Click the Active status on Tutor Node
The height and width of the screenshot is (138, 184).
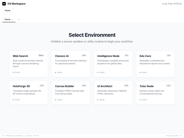pyautogui.click(x=143, y=100)
